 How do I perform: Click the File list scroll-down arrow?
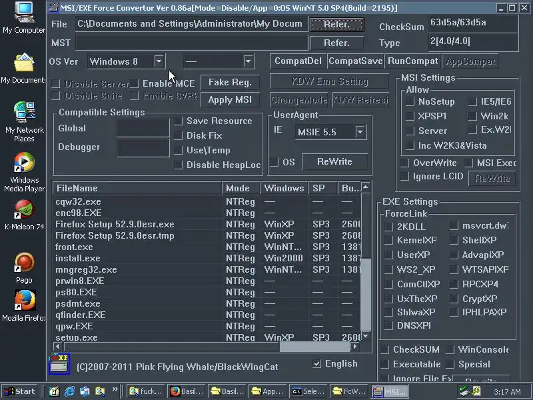[365, 336]
